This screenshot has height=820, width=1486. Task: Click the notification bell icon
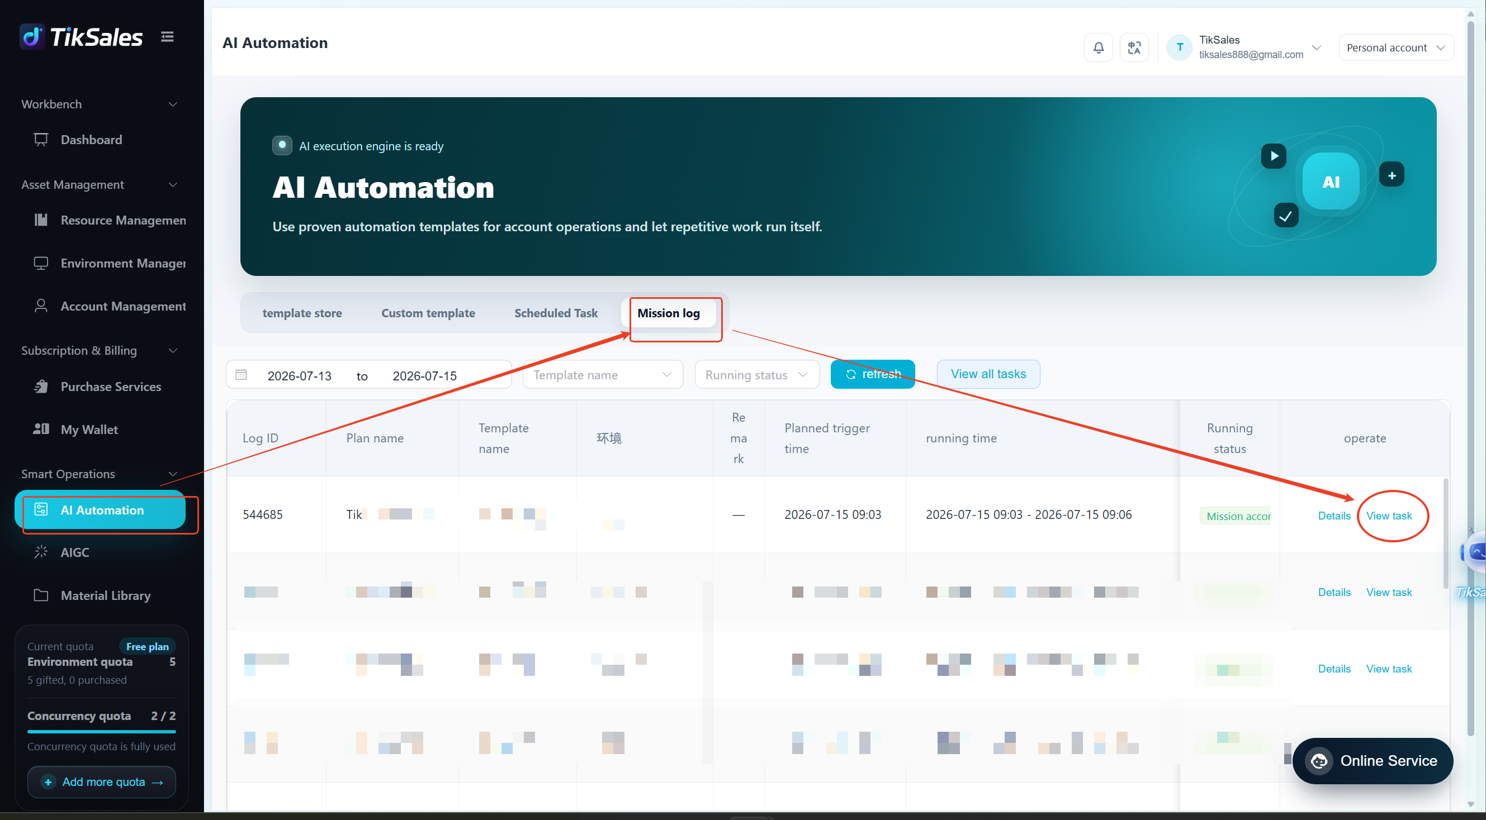tap(1099, 47)
